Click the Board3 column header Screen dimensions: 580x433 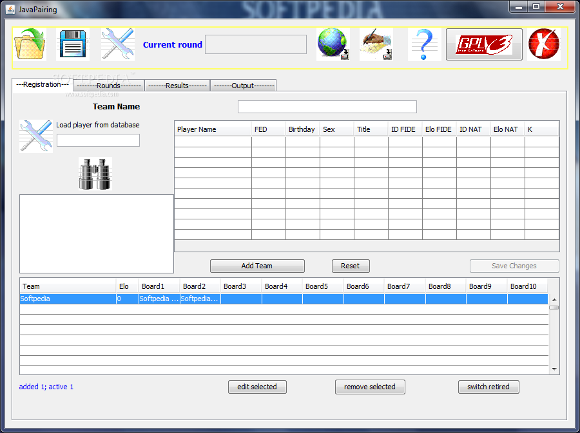point(241,286)
